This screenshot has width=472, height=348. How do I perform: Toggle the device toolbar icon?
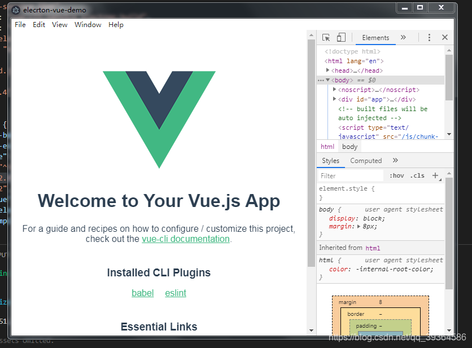click(341, 38)
